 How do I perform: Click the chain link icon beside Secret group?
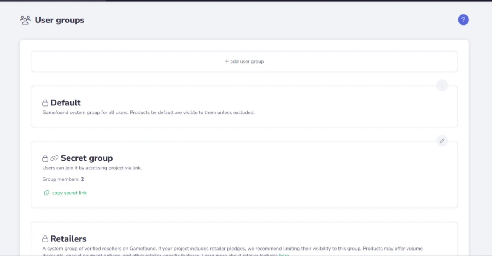pos(55,158)
